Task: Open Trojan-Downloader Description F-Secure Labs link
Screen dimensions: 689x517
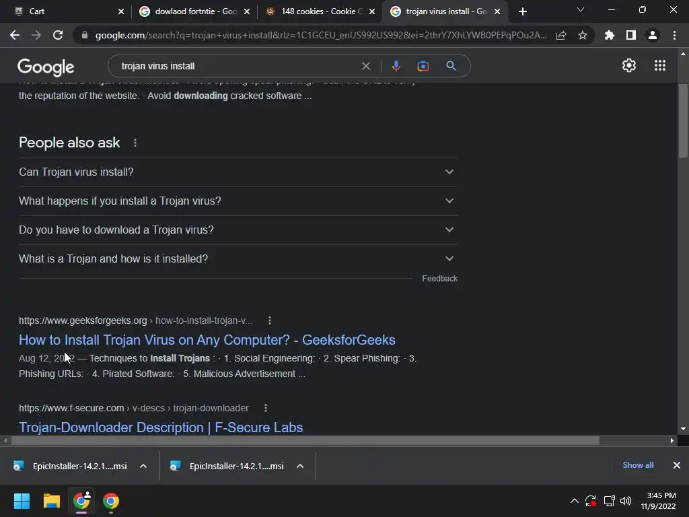Action: pos(161,427)
